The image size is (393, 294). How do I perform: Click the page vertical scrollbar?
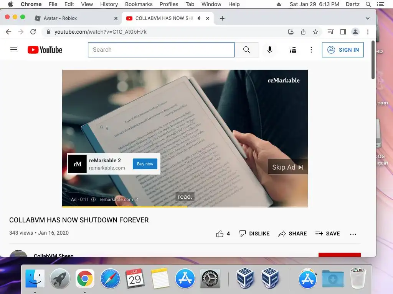coord(373,60)
